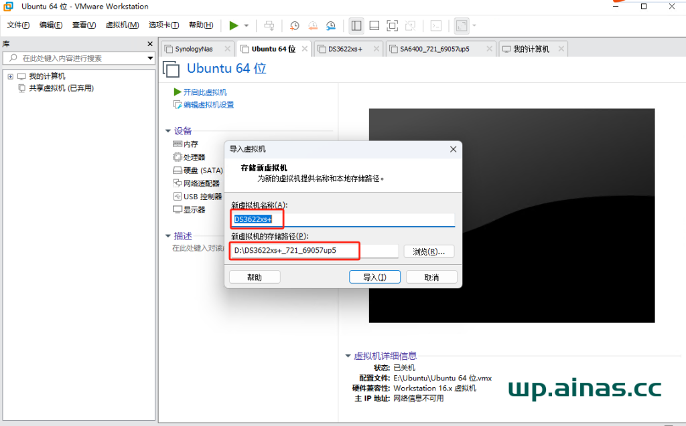Screen dimensions: 686x426
Task: Open the 虚拟机(M) menu
Action: [122, 25]
